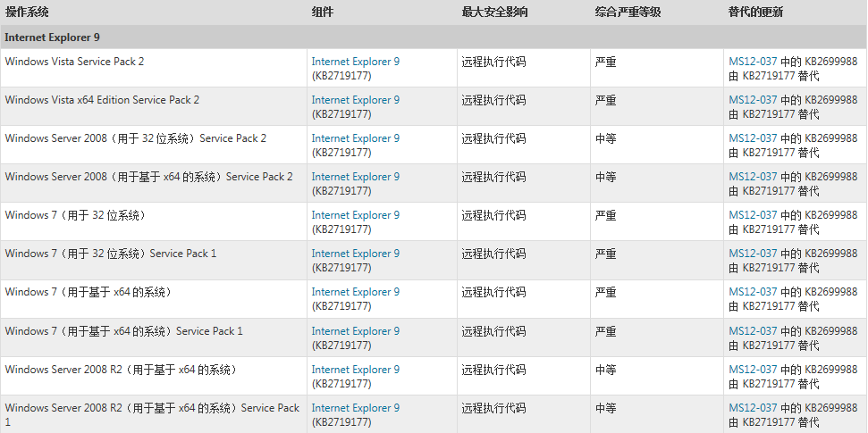Open MS12-037 link in Server 2008 R2 Service Pack 1 row

click(x=753, y=408)
